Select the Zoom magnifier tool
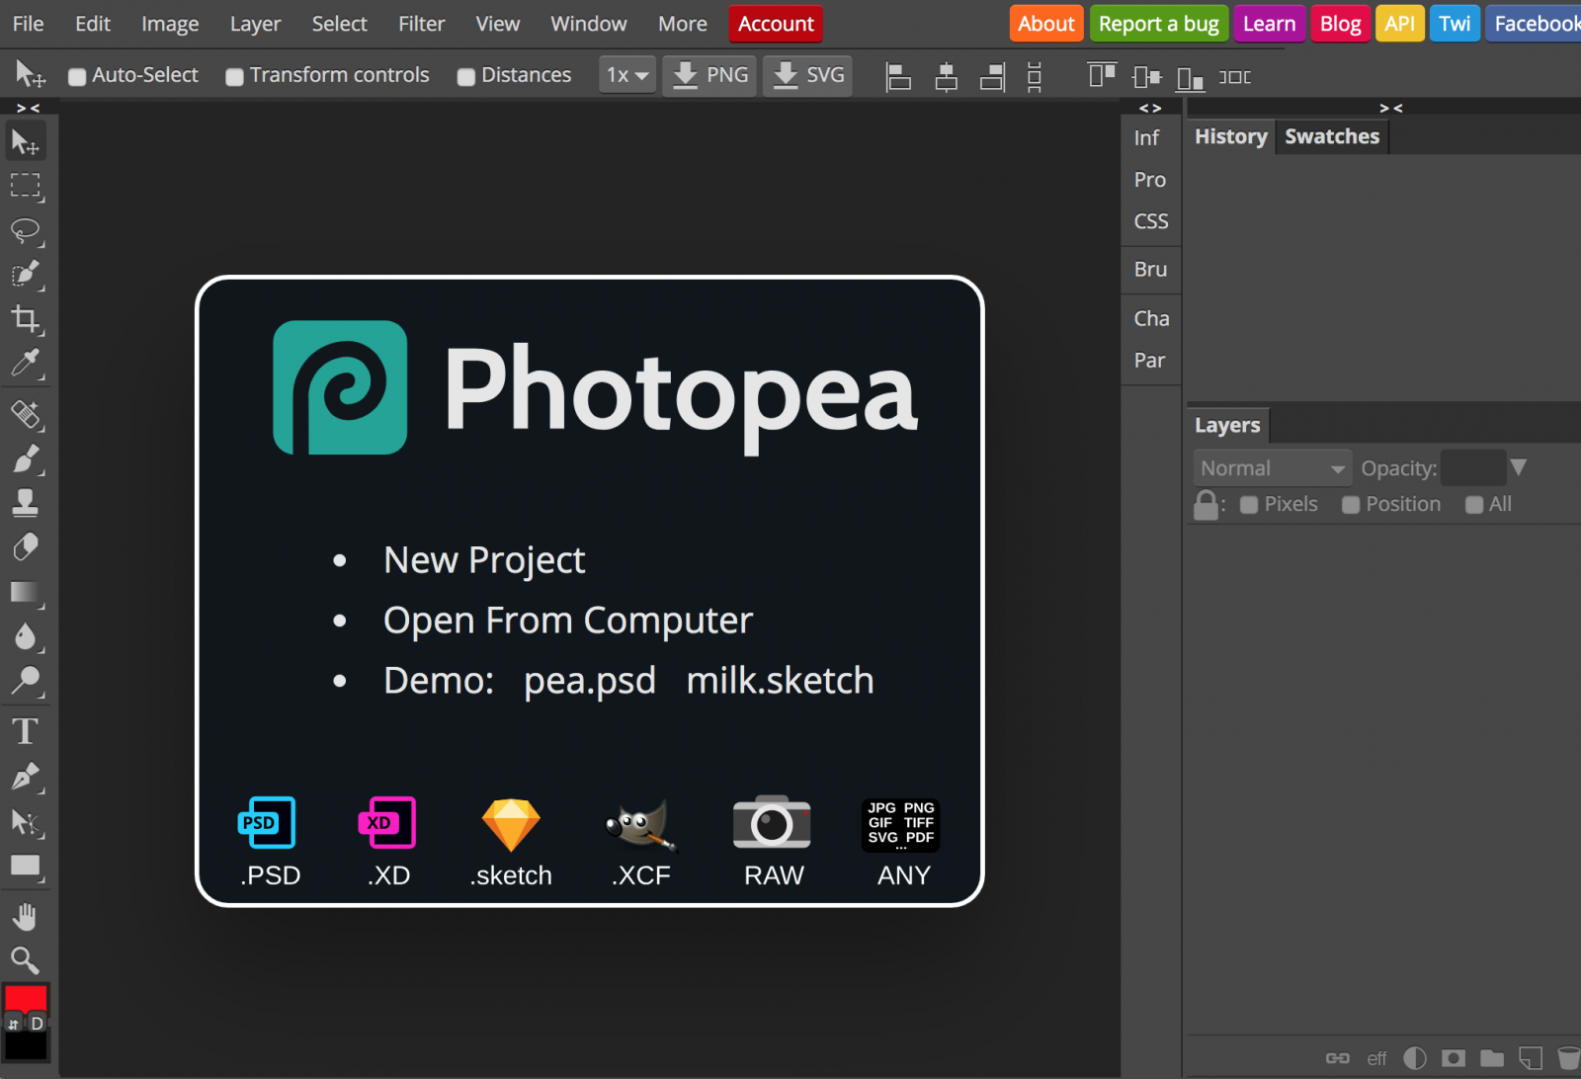 click(x=26, y=960)
